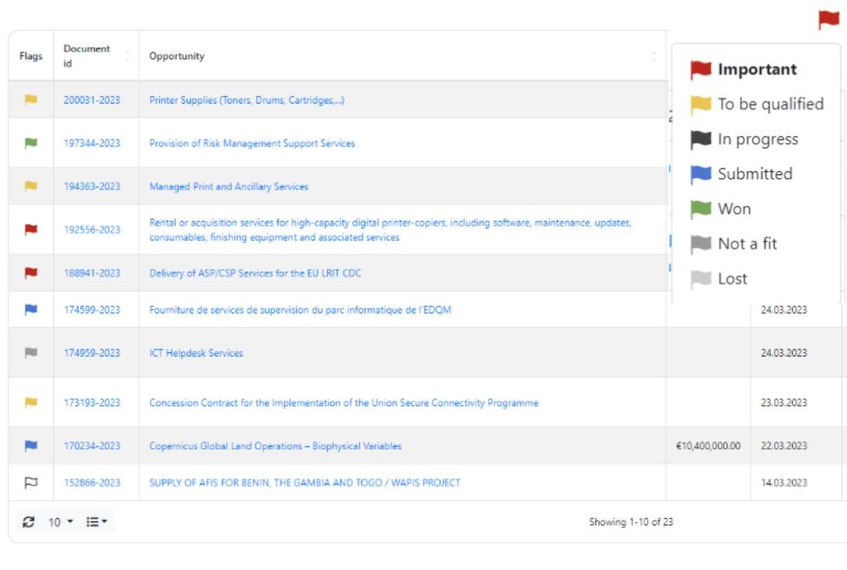Select the "Not a fit" flag option

point(734,244)
